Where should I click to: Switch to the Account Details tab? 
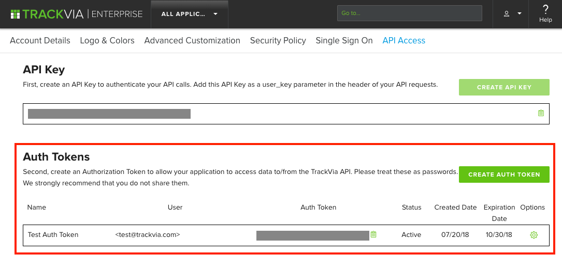(40, 40)
